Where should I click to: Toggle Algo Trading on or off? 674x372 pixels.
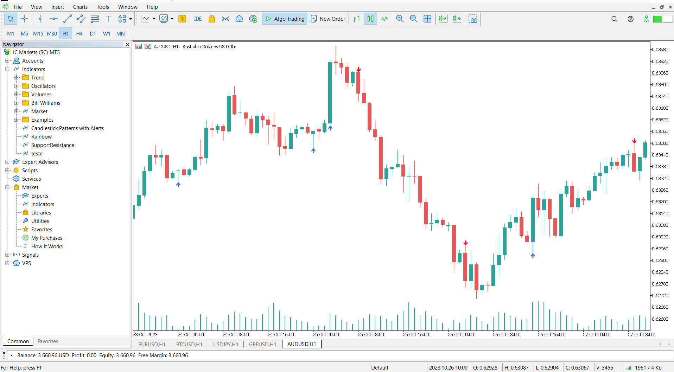coord(284,19)
